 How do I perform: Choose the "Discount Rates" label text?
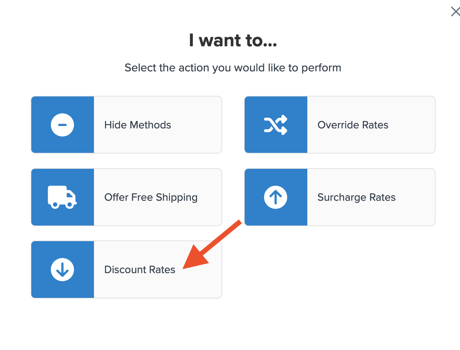click(x=140, y=270)
